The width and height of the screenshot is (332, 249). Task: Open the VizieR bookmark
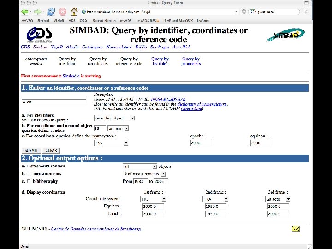(x=59, y=21)
